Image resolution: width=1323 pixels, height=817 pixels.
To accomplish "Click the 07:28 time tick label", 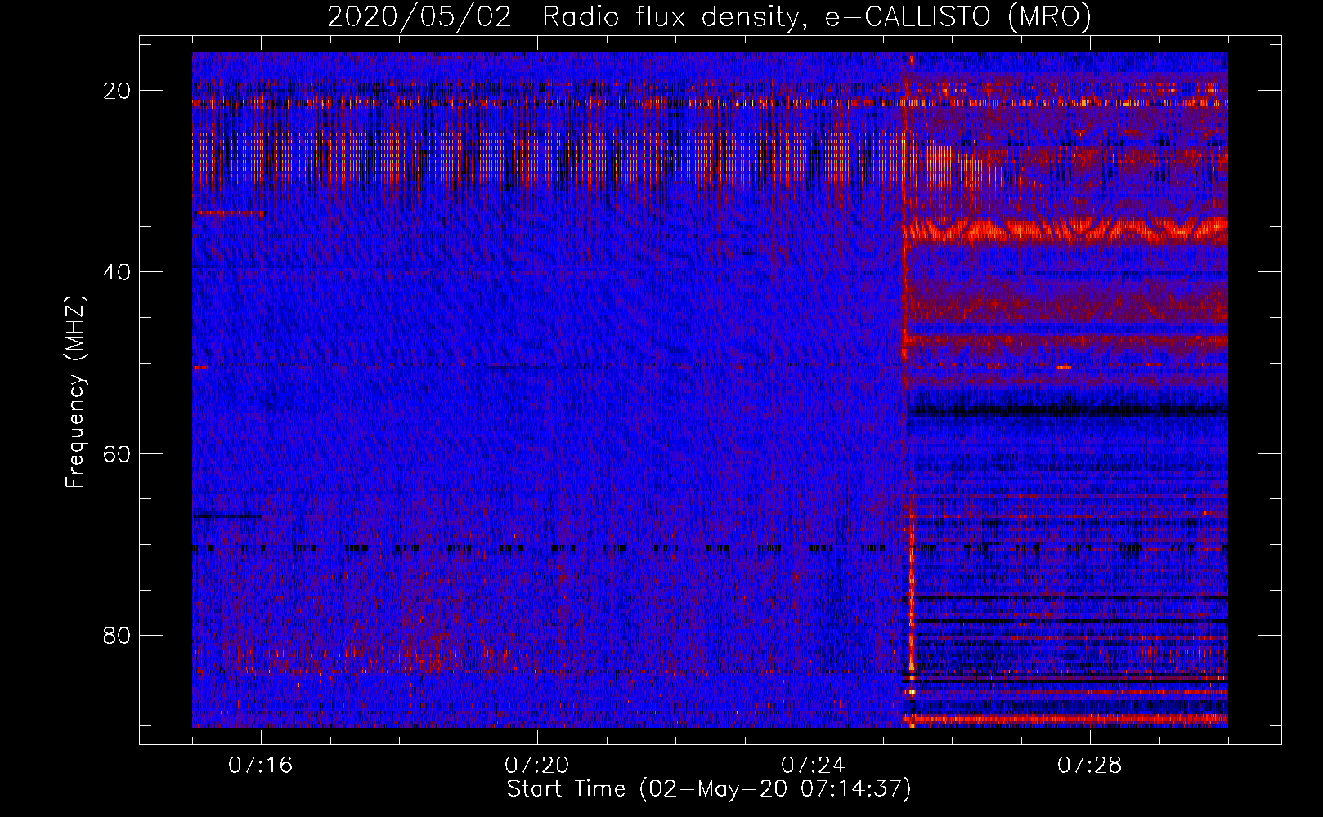I will (1090, 766).
